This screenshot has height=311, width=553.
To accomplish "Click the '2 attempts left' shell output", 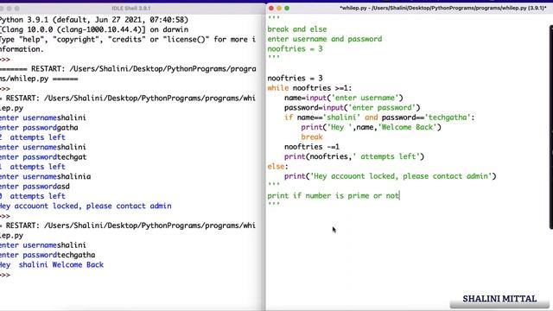I will click(33, 137).
